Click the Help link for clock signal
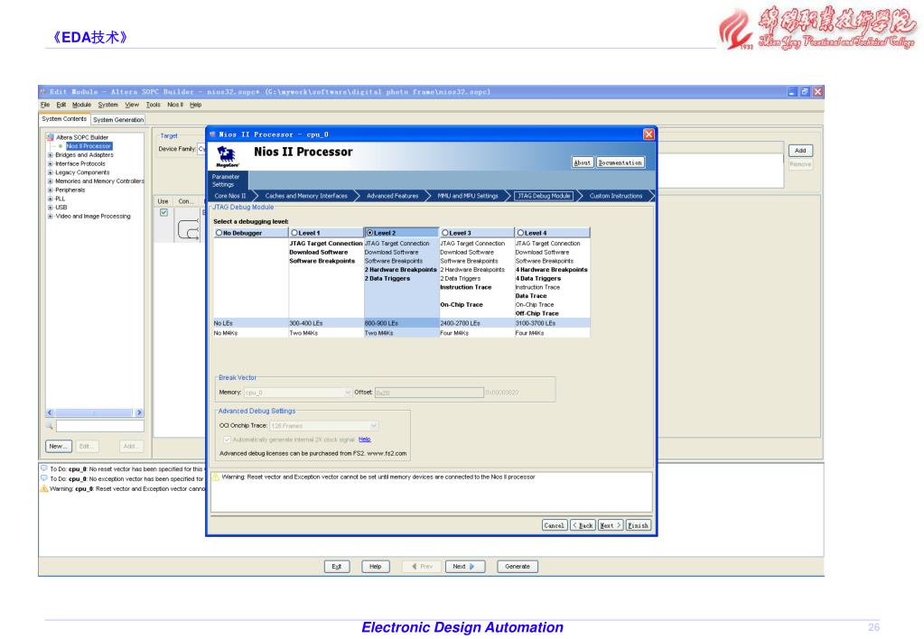The width and height of the screenshot is (924, 639). coord(365,440)
